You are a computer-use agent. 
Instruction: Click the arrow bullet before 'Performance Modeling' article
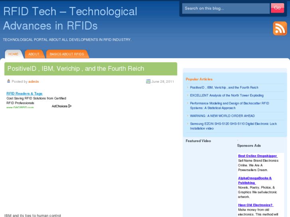click(x=187, y=103)
